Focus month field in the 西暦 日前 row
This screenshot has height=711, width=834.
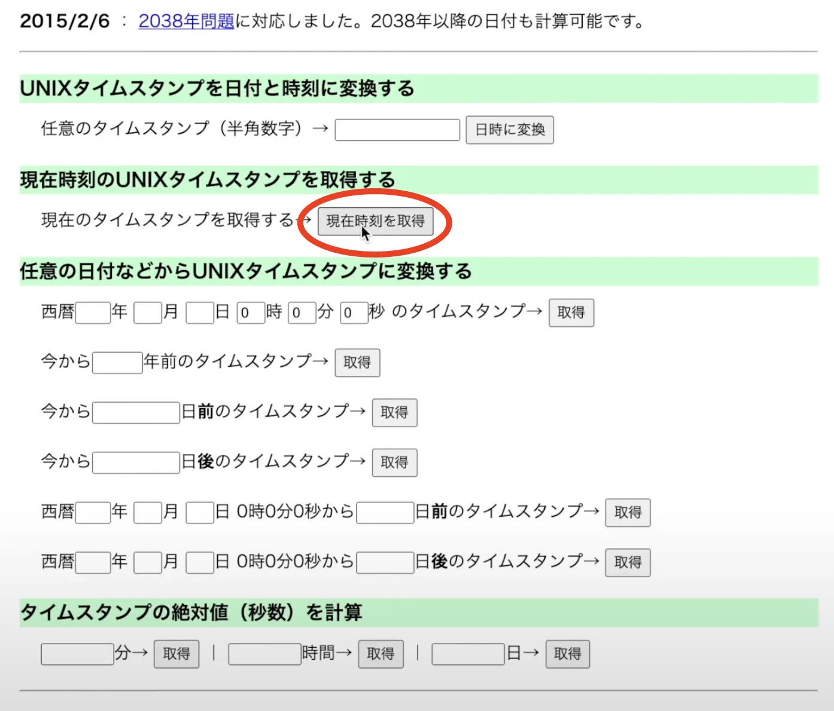(148, 513)
